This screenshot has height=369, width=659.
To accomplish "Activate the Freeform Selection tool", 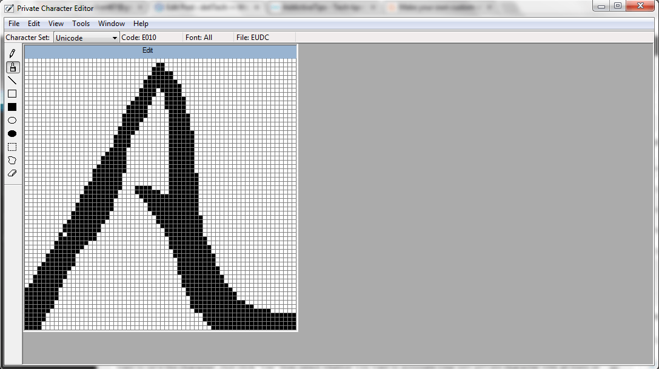I will [x=12, y=160].
